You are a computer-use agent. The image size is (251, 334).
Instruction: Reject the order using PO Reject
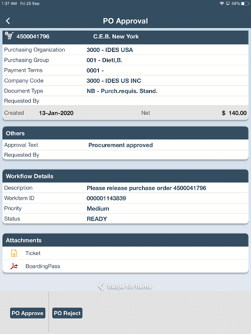point(67,313)
